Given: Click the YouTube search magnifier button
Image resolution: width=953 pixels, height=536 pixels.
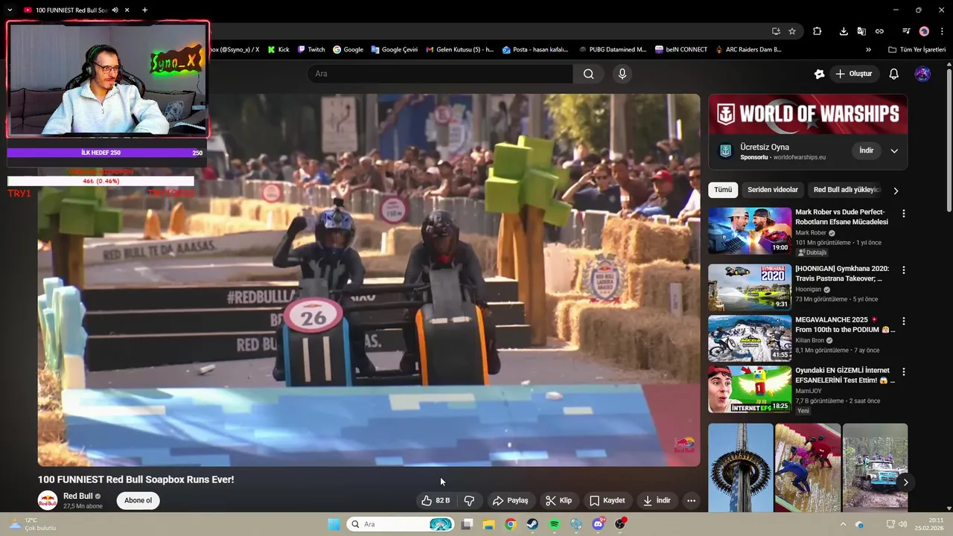Looking at the screenshot, I should pyautogui.click(x=588, y=74).
